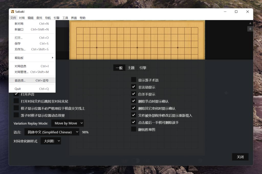Toggle the 删除其它变化时提示确认 checkbox
The image size is (262, 174).
[134, 108]
